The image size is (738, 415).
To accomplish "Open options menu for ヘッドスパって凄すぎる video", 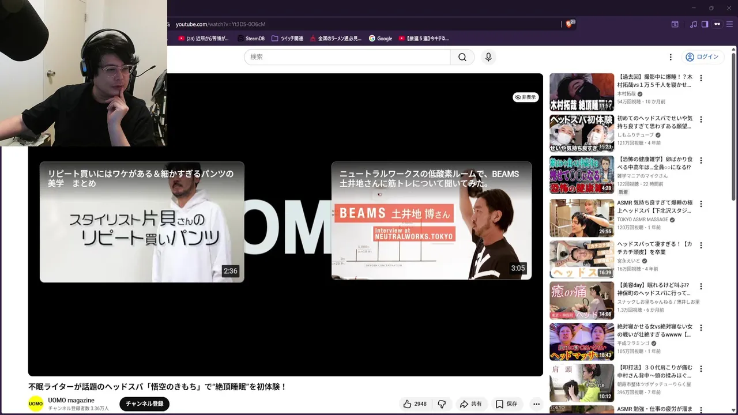I will coord(701,246).
